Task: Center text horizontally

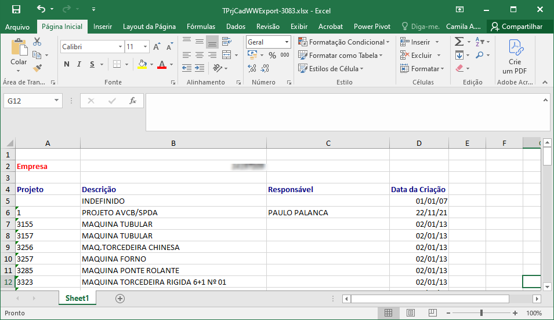Action: pyautogui.click(x=200, y=55)
